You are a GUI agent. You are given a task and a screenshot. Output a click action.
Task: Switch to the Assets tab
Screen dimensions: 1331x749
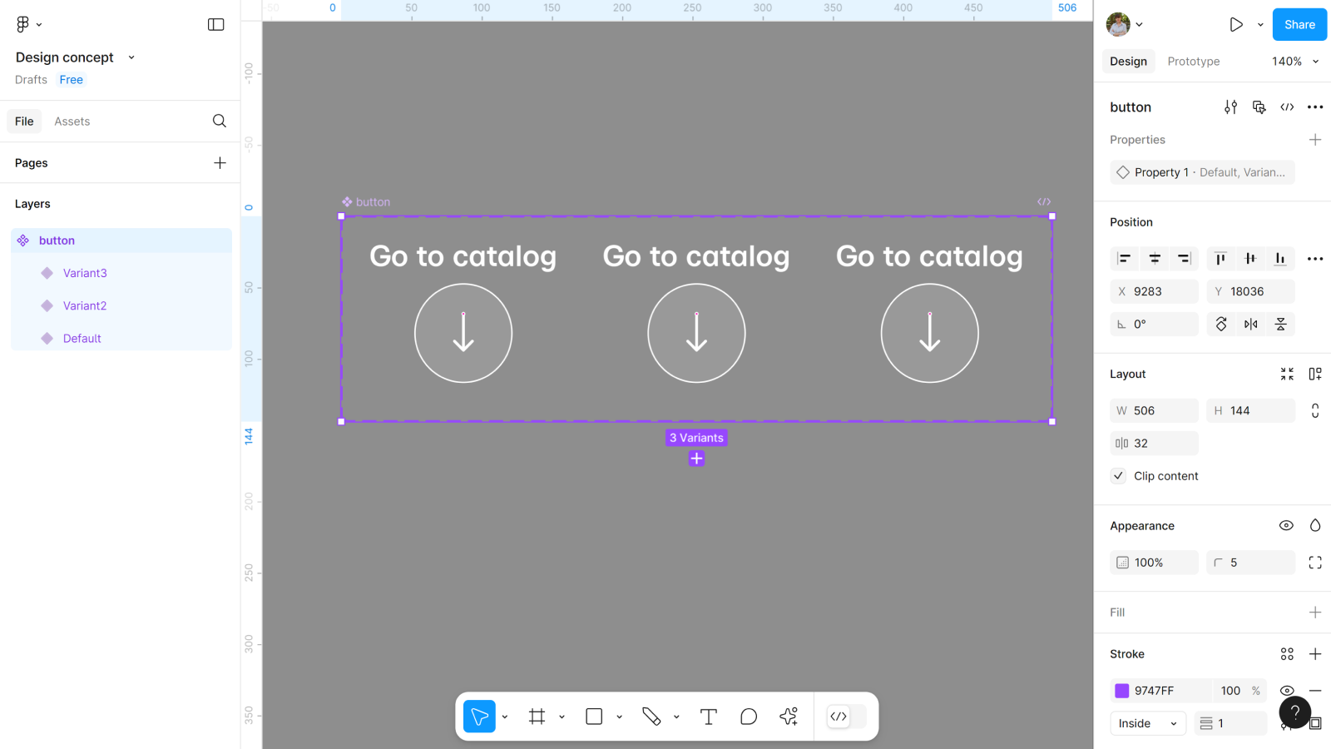tap(72, 122)
